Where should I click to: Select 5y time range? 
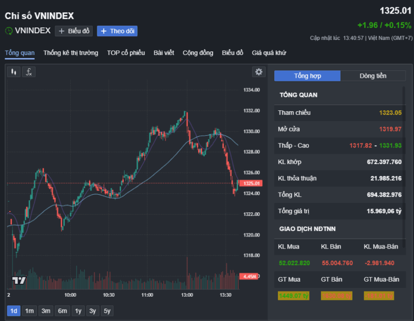pos(107,311)
